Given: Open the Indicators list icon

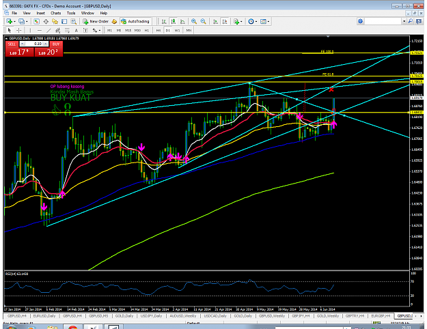Looking at the screenshot, I should pos(236,21).
